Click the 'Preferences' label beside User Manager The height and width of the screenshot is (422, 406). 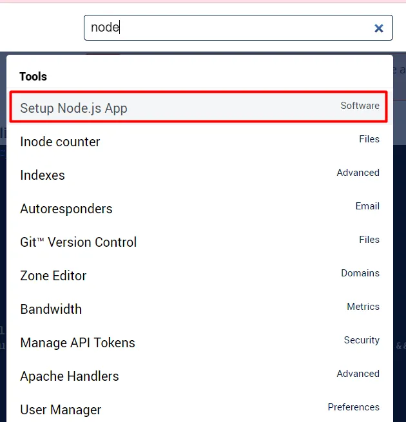tap(354, 407)
